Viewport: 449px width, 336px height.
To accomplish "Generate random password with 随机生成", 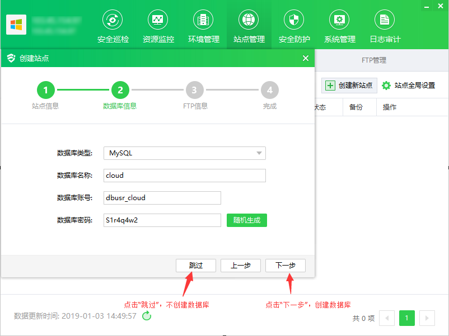I will 247,220.
